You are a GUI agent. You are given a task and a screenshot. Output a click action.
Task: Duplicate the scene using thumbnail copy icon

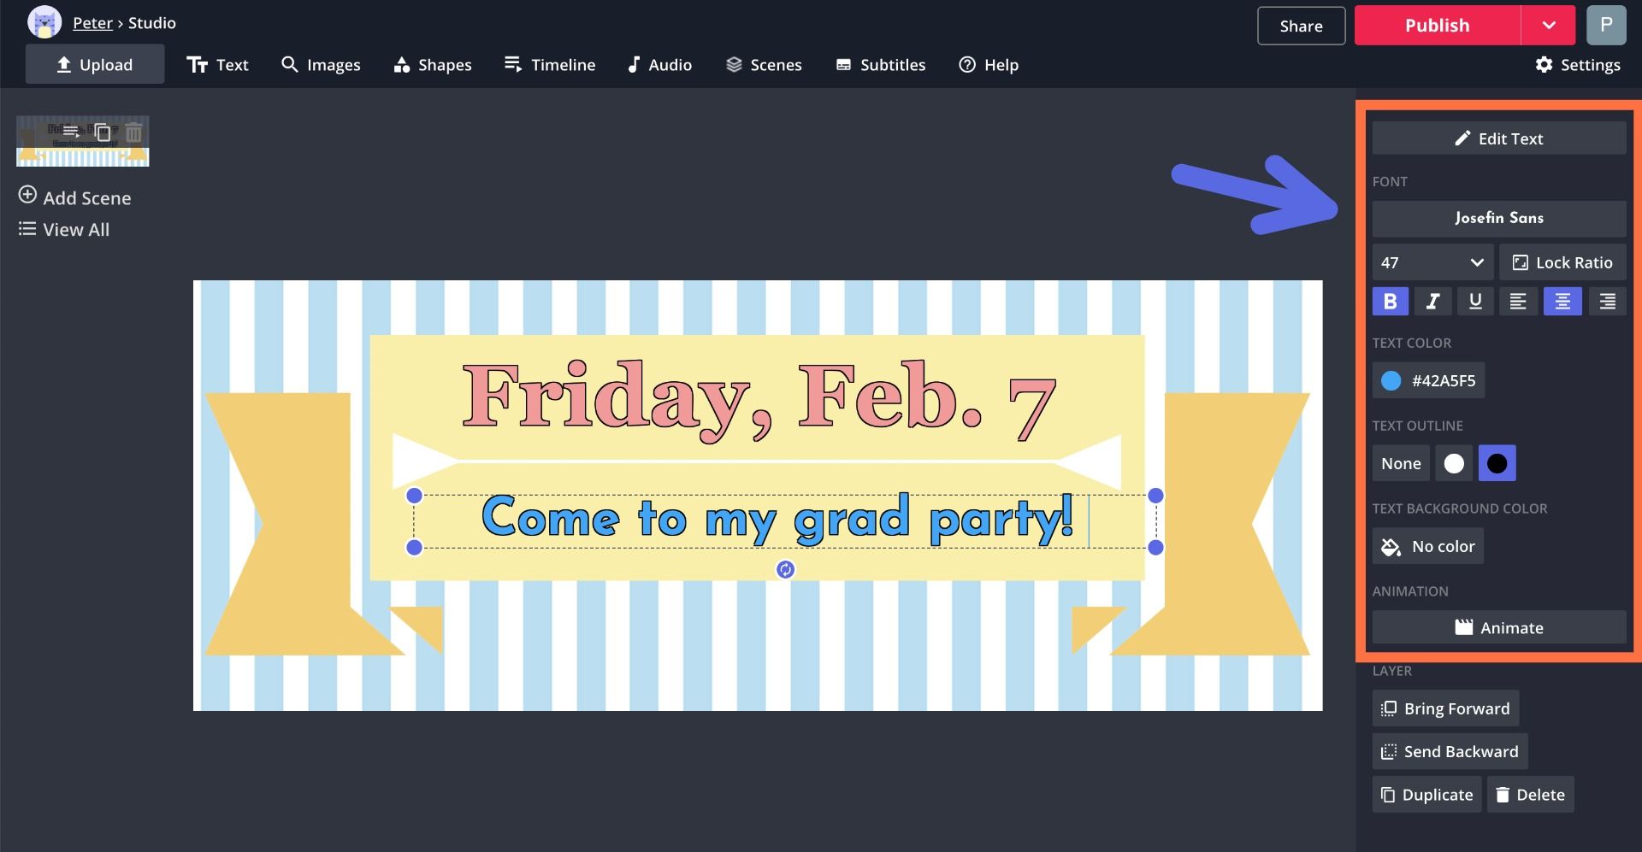coord(103,132)
